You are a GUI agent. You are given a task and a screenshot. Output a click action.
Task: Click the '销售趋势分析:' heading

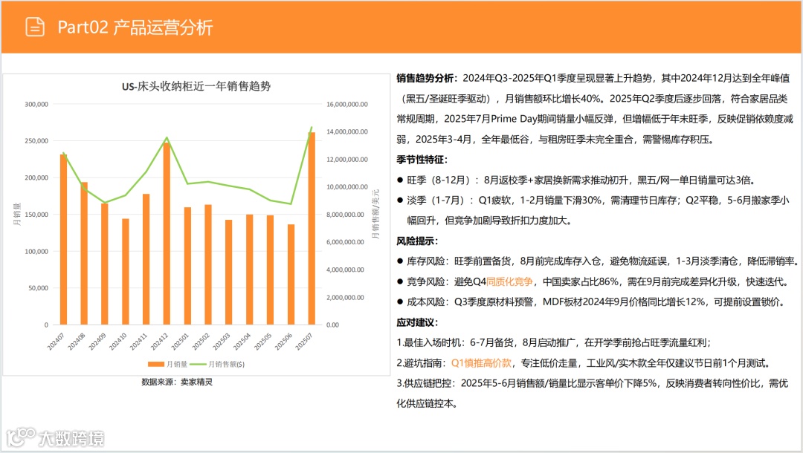(427, 78)
